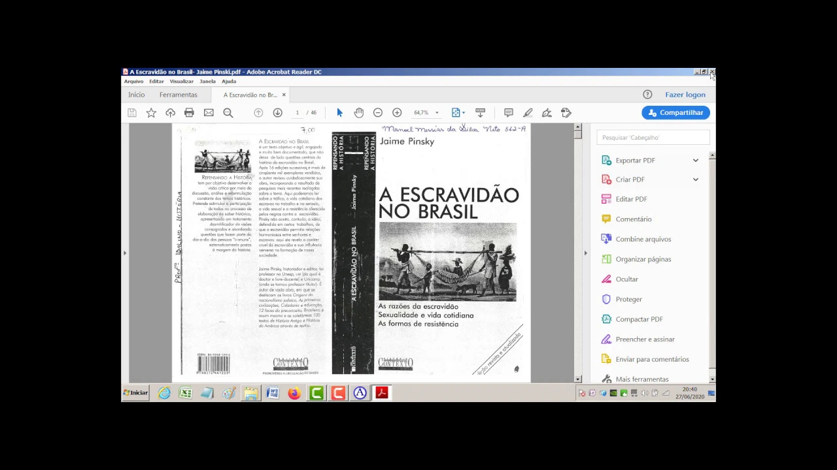Open the Visualizar menu
The width and height of the screenshot is (837, 470).
pos(181,82)
